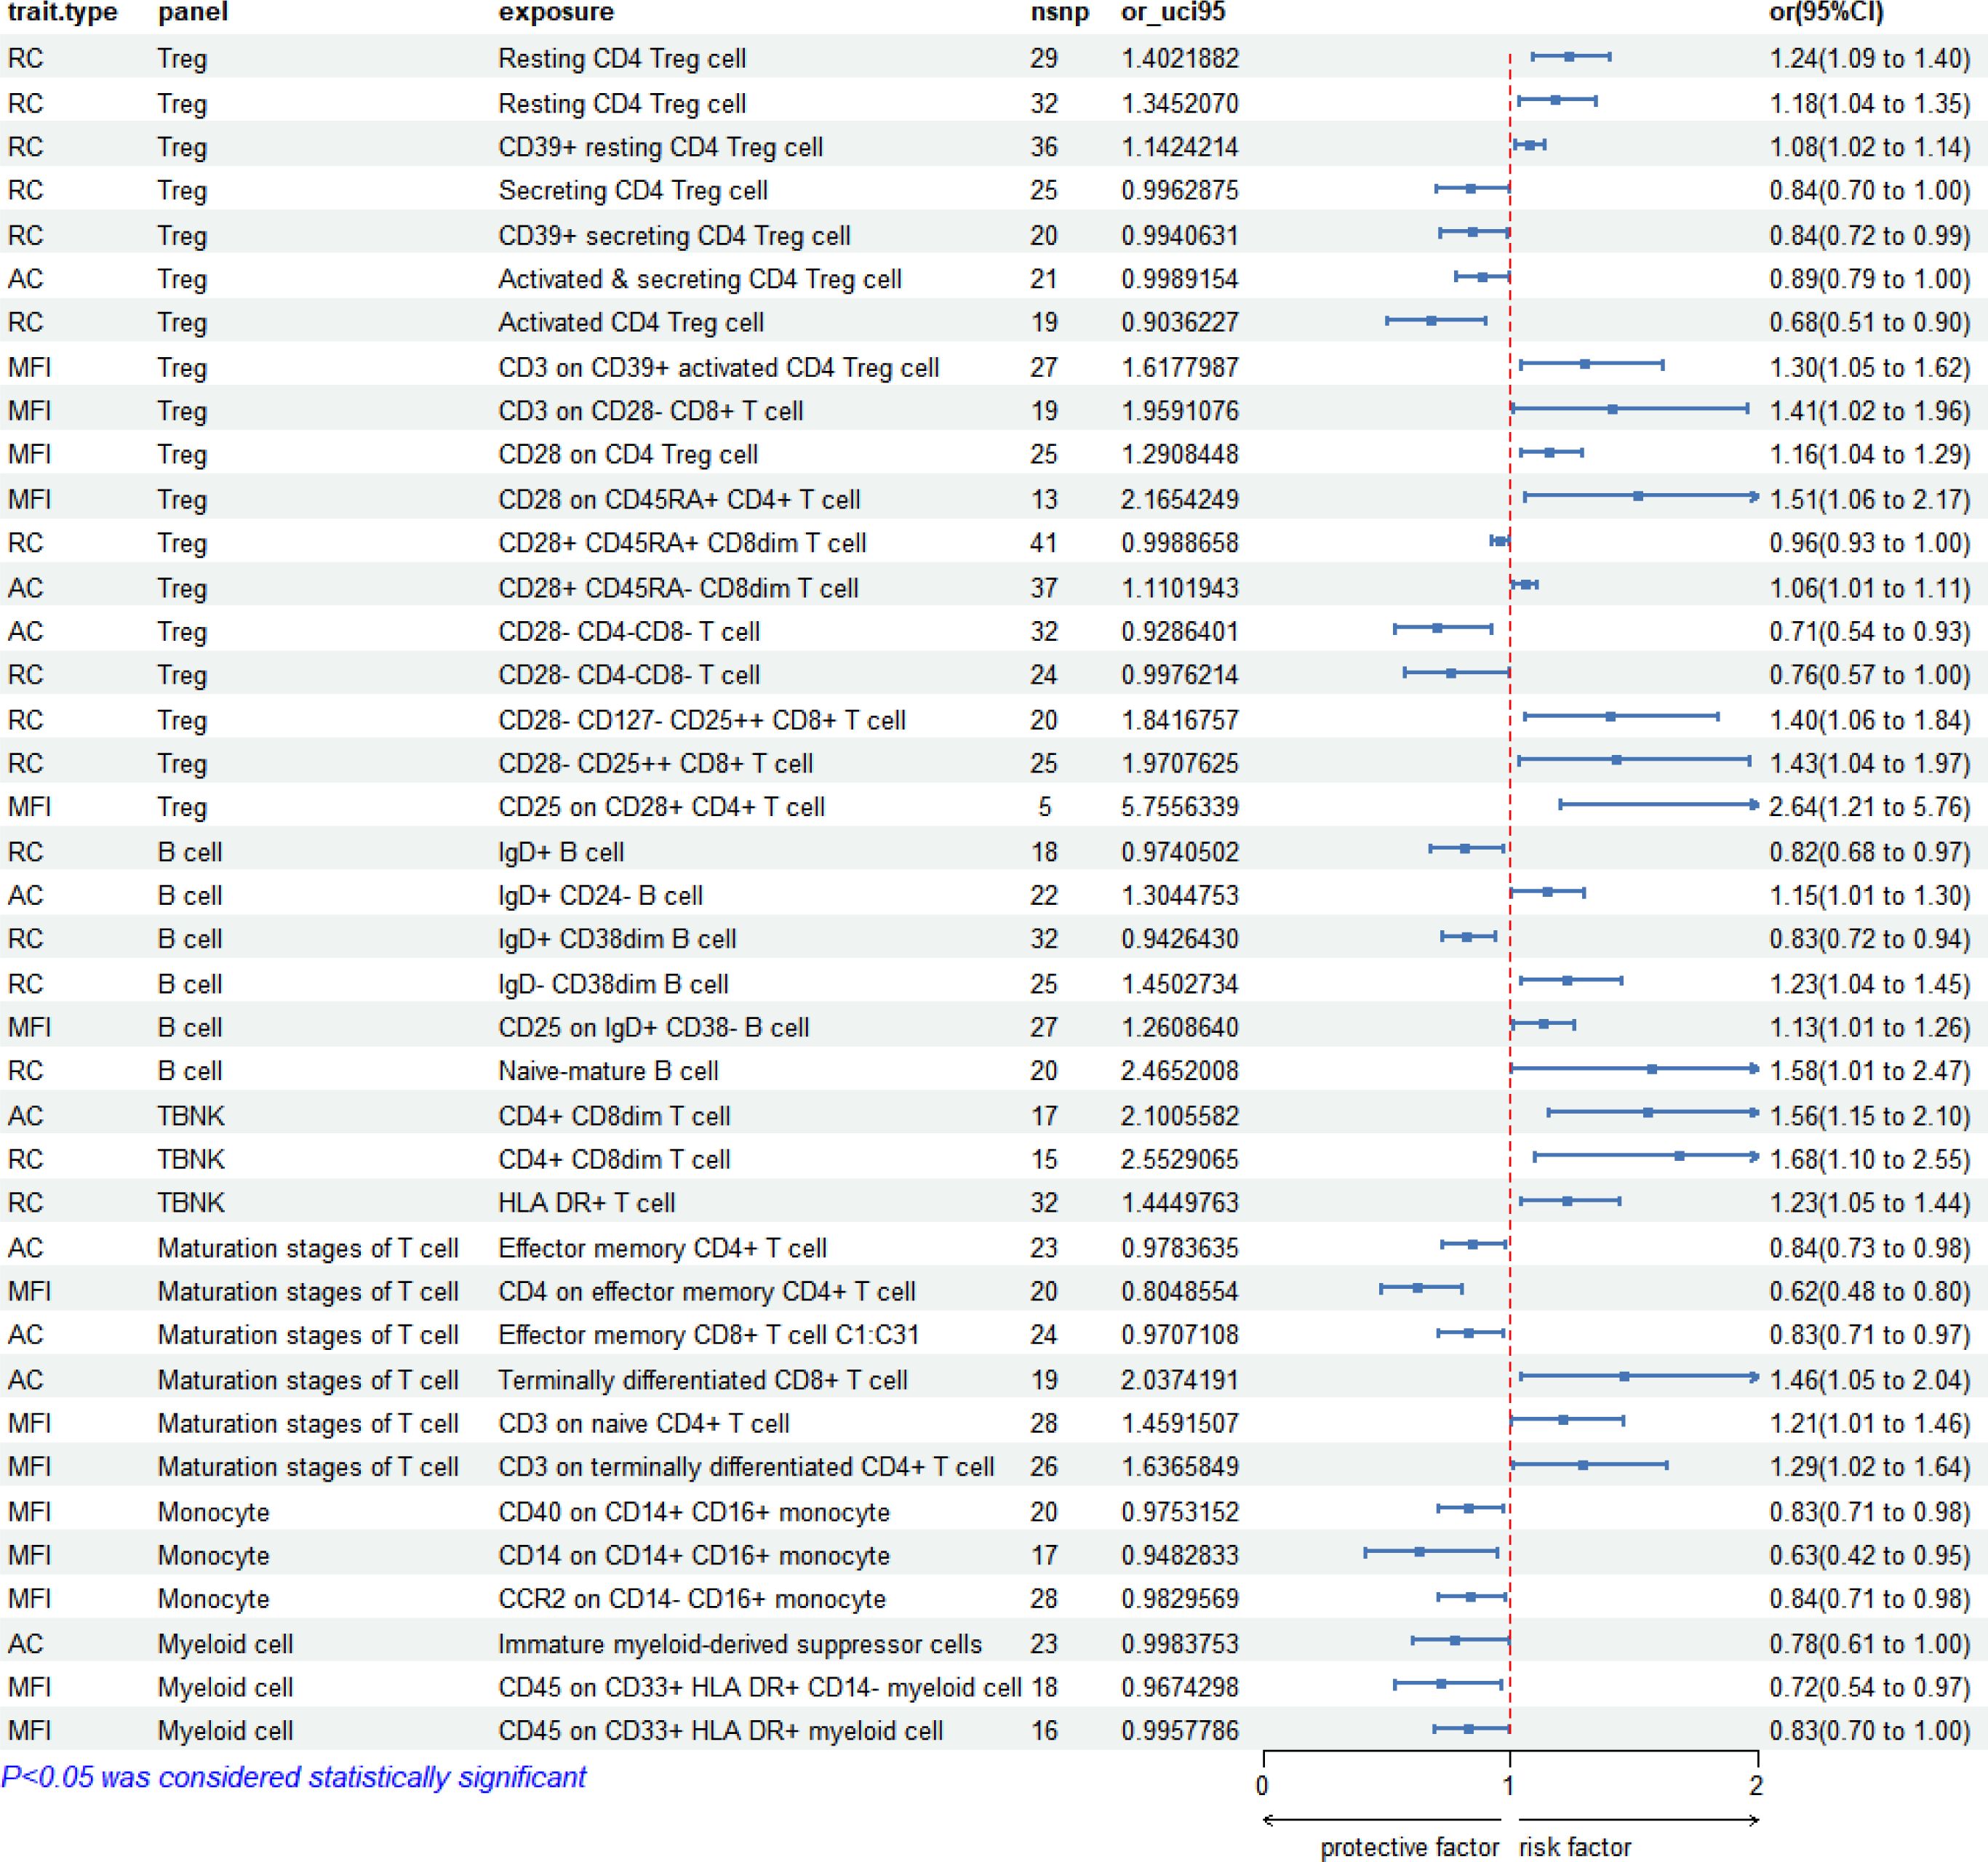Select 'CD28+ CD45RA- CD8dim T cell'
The height and width of the screenshot is (1862, 1988).
(x=678, y=587)
